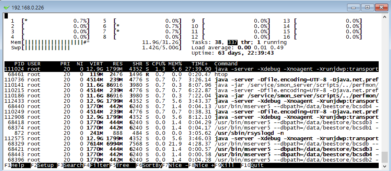
Task: Click the 6994M RES value for mserver5
Action: click(115, 144)
